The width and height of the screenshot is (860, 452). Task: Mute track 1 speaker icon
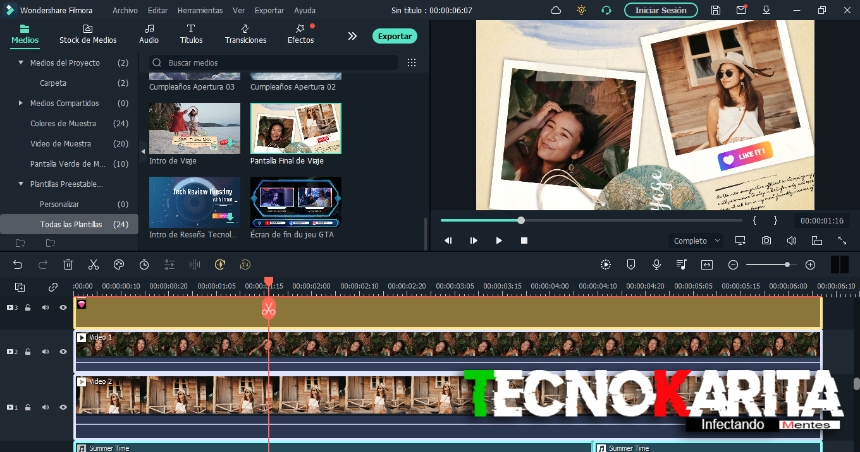click(x=46, y=407)
